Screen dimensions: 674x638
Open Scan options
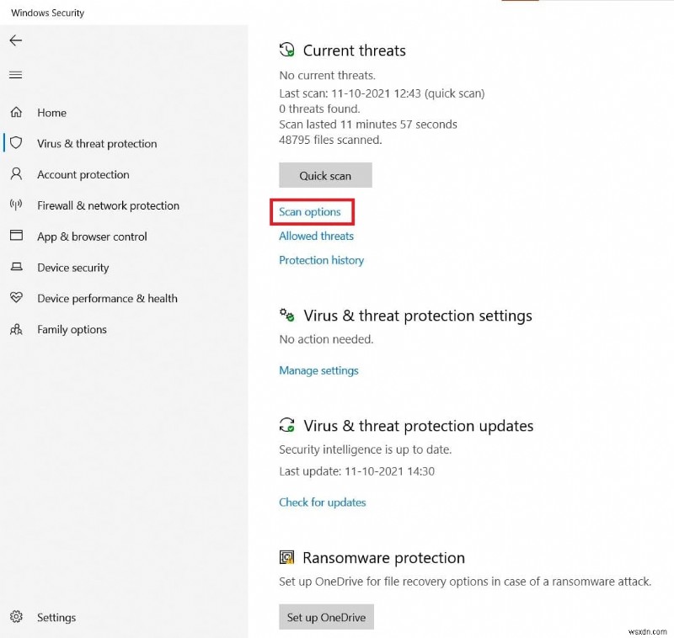pos(311,212)
